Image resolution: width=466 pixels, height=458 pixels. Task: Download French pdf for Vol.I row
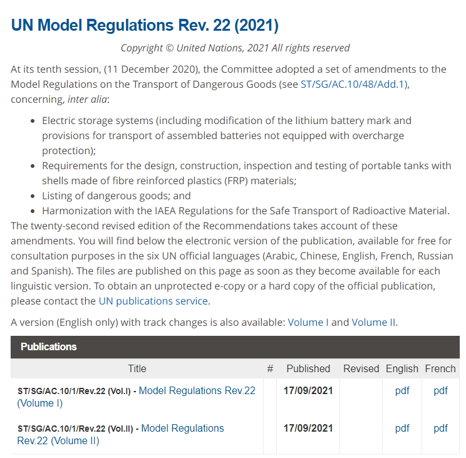point(440,390)
